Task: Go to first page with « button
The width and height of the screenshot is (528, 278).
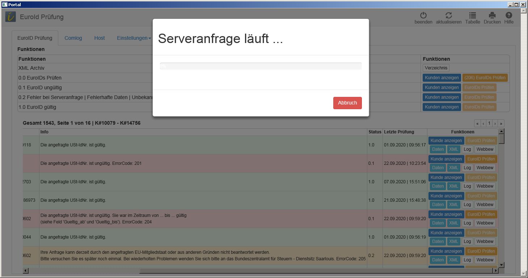Action: (477, 124)
